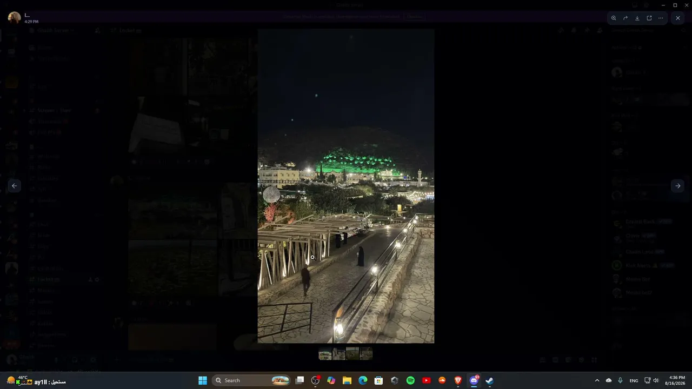Image resolution: width=692 pixels, height=389 pixels.
Task: Zoom into the image with the magnifier icon
Action: tap(614, 18)
